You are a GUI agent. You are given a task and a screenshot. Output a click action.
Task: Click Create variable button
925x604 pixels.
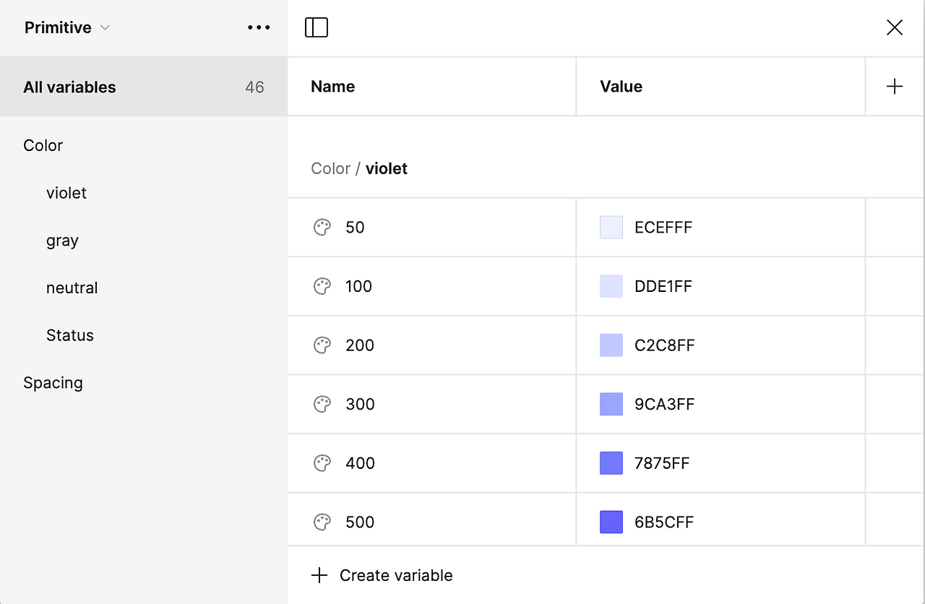point(382,576)
